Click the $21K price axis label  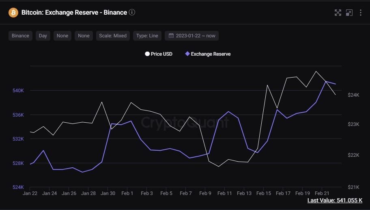(353, 187)
